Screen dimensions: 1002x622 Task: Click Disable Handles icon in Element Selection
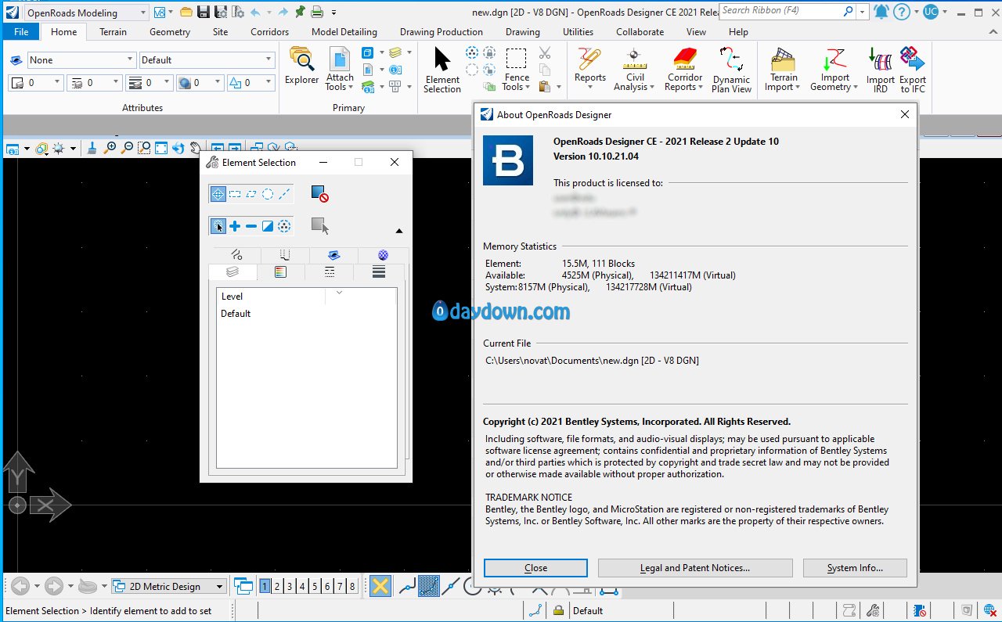pos(319,194)
